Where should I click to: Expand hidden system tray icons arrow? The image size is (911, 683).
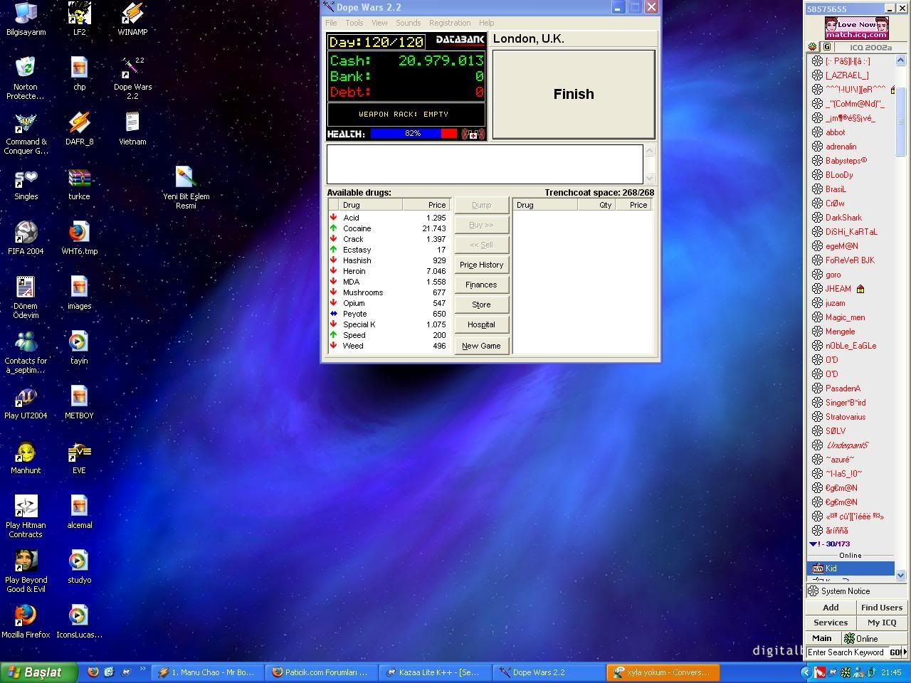tap(806, 672)
